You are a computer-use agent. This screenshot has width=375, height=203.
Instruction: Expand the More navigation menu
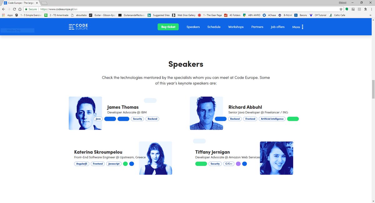(298, 27)
